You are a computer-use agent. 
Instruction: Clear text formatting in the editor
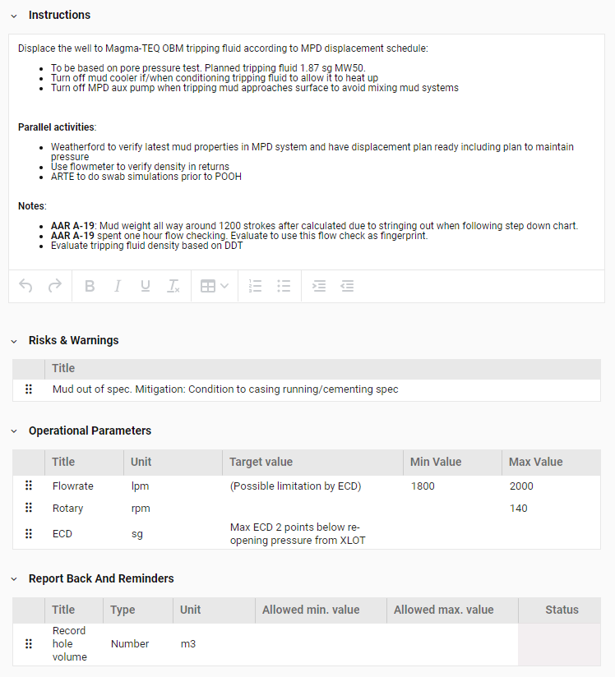(x=173, y=286)
